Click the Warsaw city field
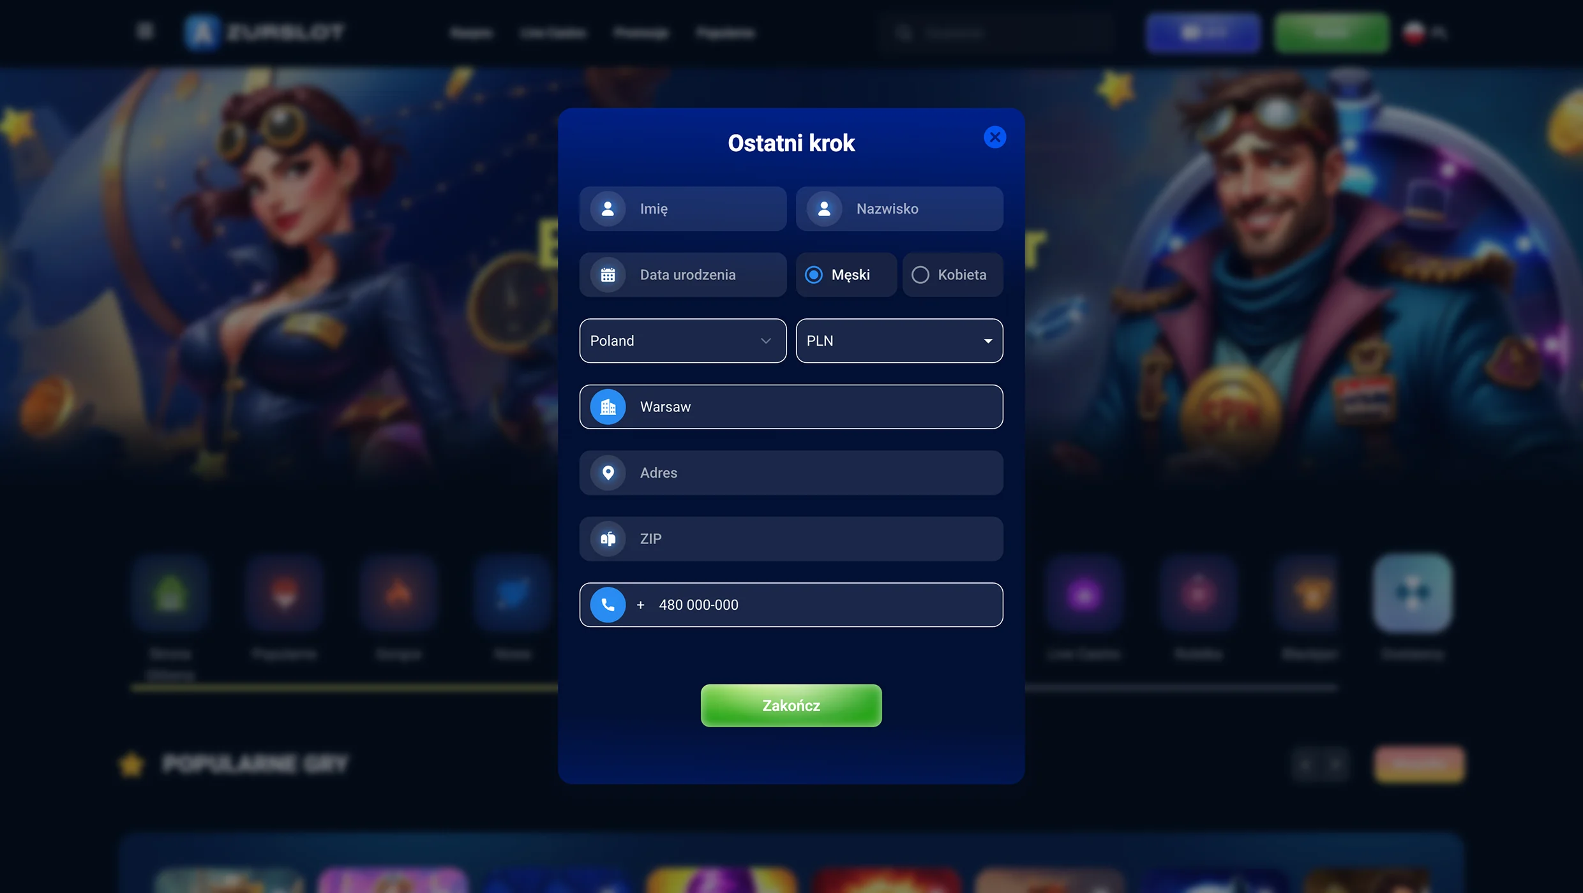 [x=791, y=407]
